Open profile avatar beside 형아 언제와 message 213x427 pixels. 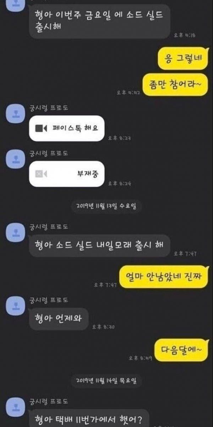16,306
